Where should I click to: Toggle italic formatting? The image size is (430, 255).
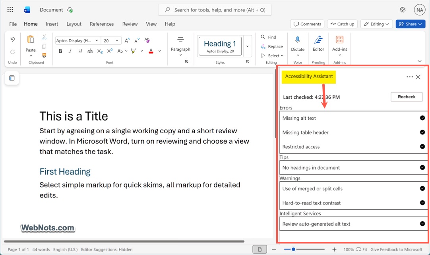[70, 51]
